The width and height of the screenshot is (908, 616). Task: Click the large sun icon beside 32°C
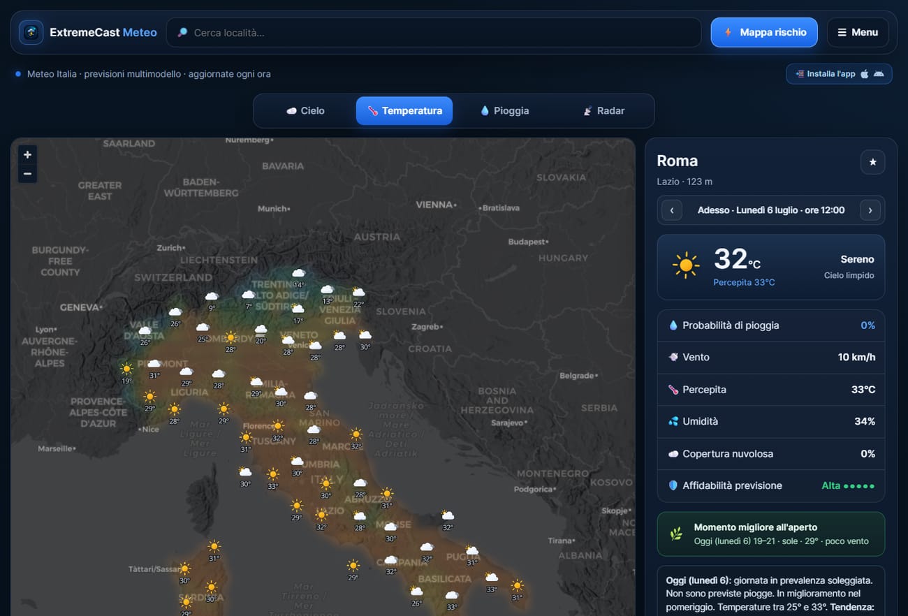[x=686, y=265]
